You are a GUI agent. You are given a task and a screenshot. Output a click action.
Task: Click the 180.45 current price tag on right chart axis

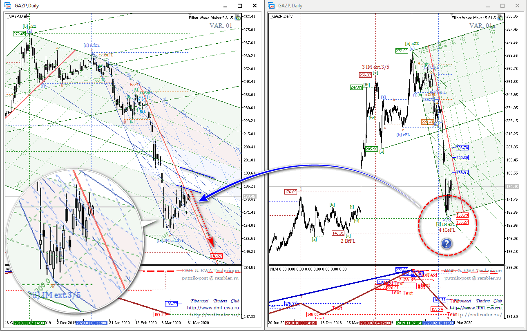click(512, 186)
